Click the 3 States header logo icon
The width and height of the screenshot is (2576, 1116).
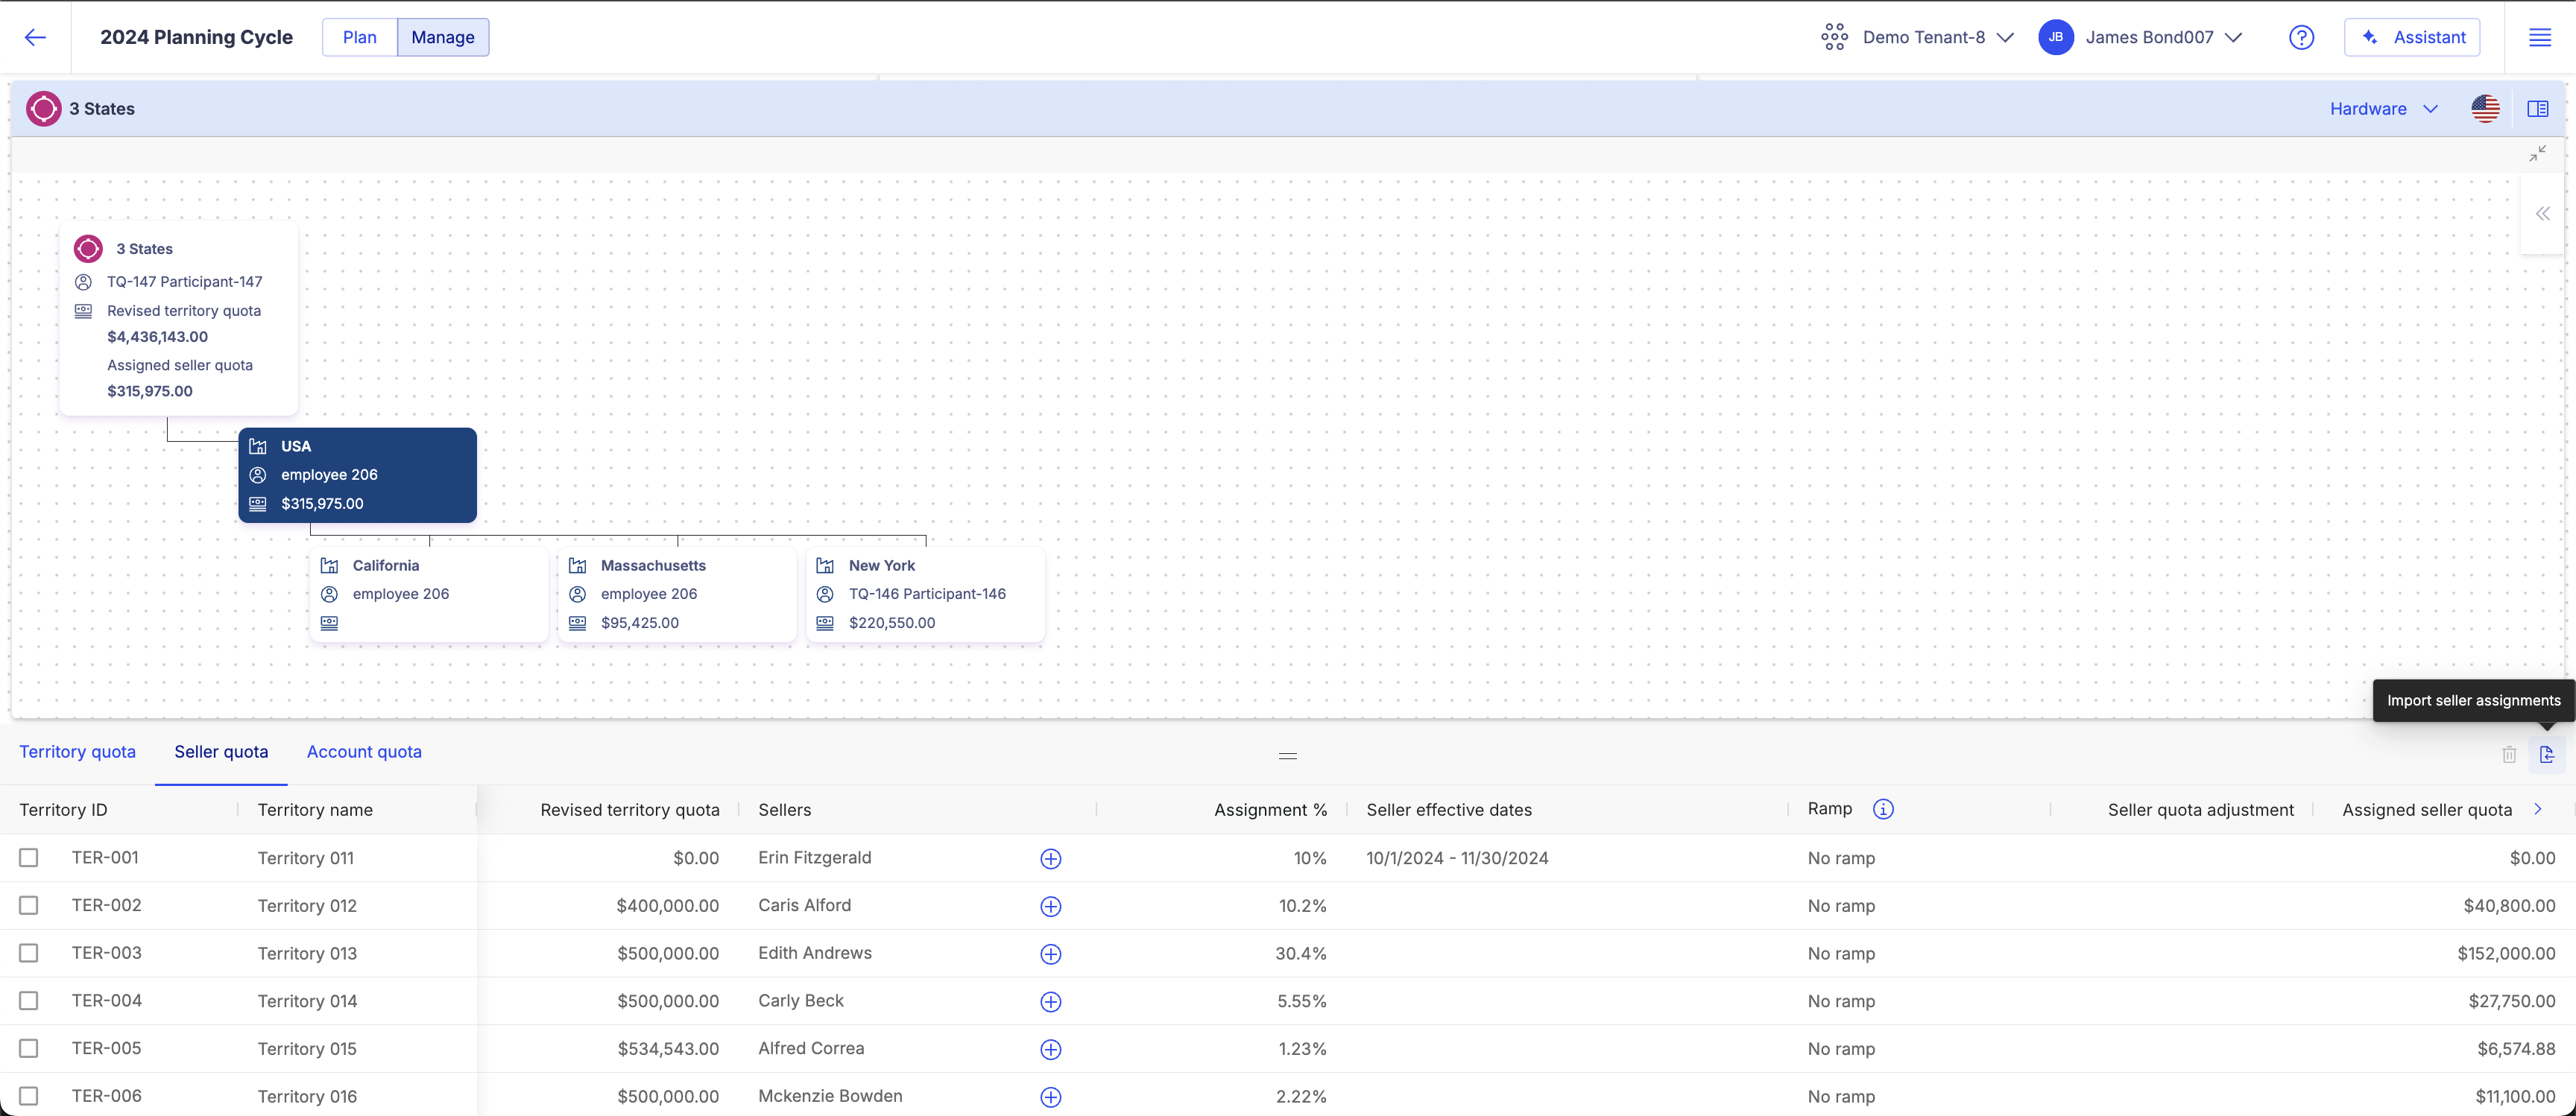pos(43,108)
